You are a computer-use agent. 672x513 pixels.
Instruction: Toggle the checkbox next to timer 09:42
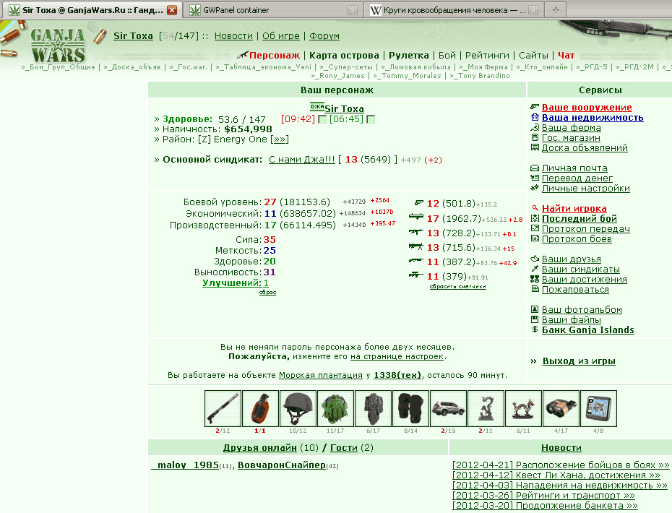pos(322,119)
